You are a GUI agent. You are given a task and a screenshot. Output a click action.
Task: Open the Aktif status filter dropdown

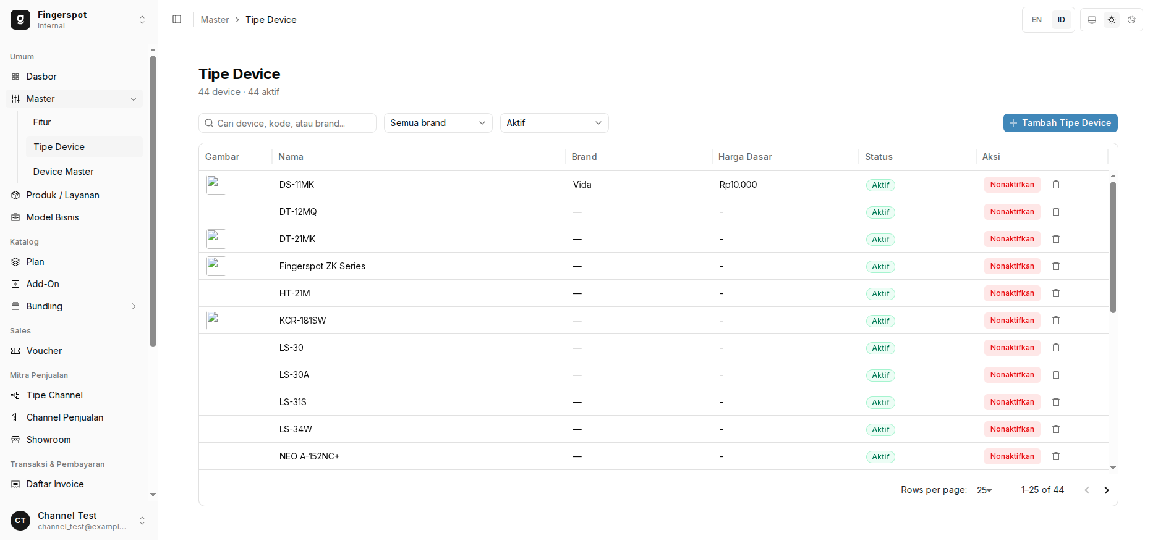point(554,123)
